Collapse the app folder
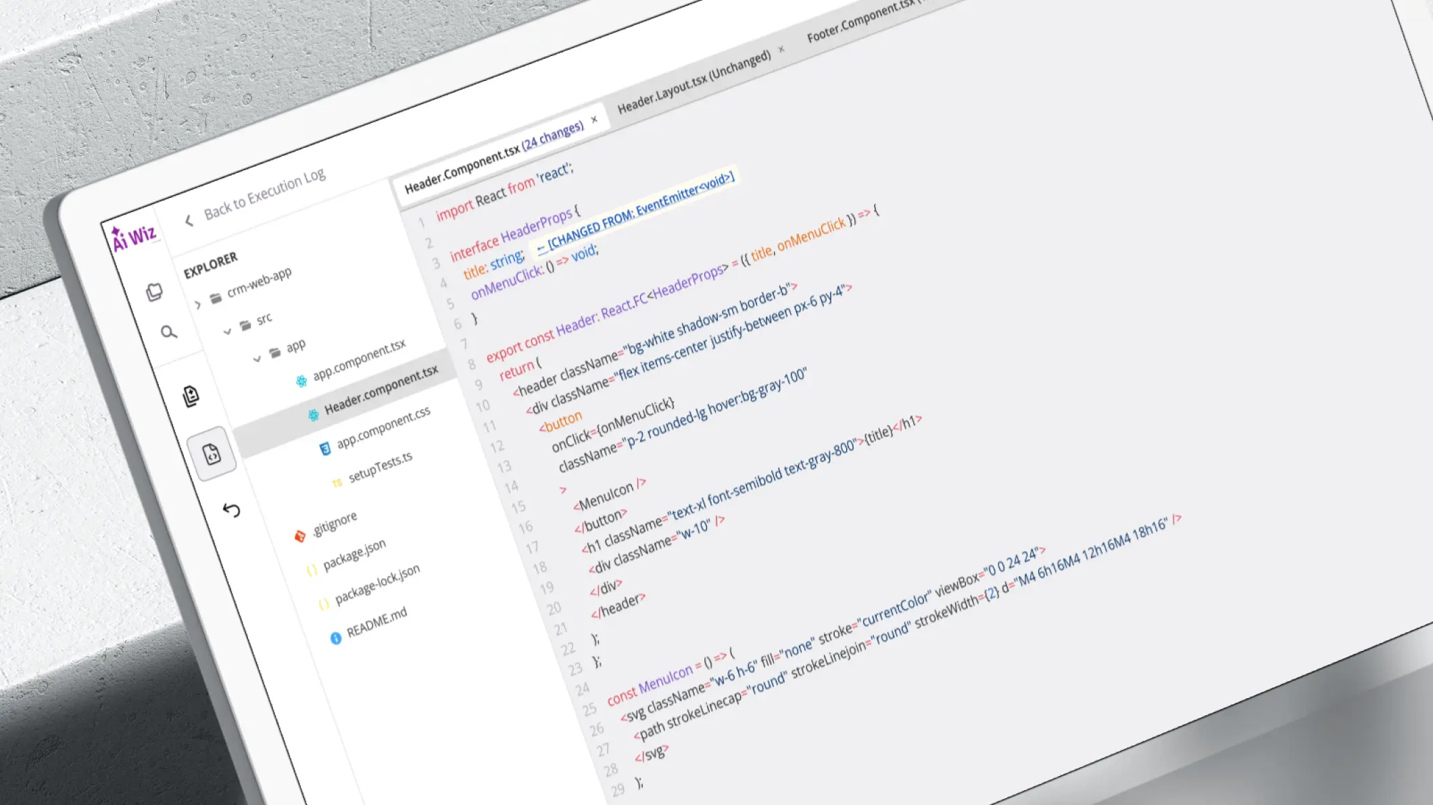 click(257, 359)
